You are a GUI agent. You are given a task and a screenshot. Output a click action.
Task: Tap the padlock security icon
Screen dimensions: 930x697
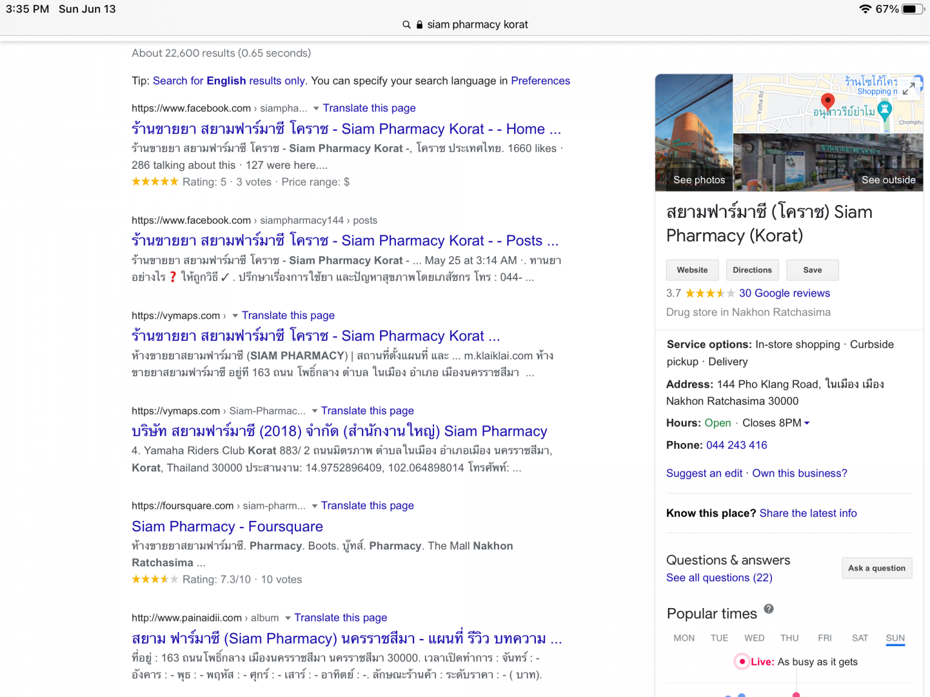(419, 25)
